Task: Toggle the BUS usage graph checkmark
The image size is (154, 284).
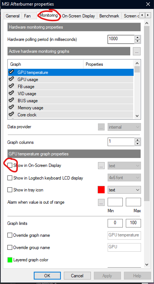Action: click(12, 100)
